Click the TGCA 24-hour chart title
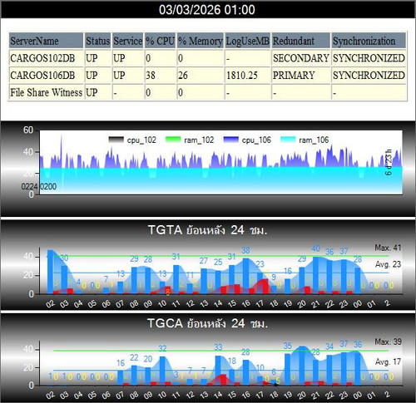The height and width of the screenshot is (403, 416). 207,323
